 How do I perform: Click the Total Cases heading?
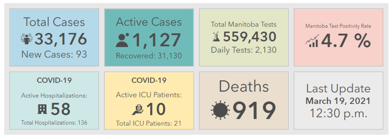pyautogui.click(x=54, y=22)
